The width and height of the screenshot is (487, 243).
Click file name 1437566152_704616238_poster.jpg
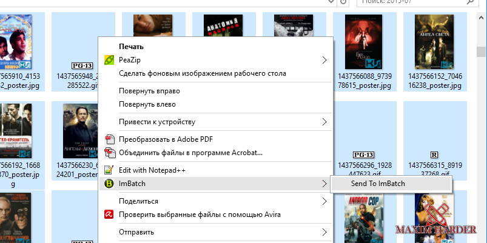(435, 81)
